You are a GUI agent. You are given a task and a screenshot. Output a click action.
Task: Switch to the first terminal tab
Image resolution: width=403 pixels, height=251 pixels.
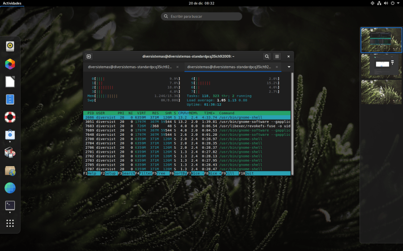coord(130,67)
